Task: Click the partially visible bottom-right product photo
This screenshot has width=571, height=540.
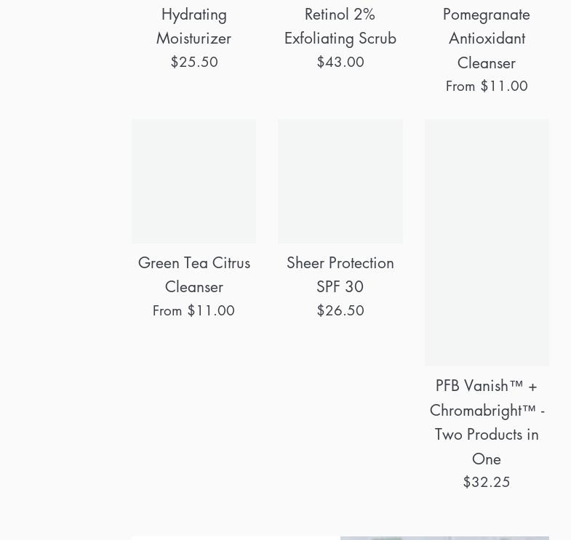Action: point(444,538)
